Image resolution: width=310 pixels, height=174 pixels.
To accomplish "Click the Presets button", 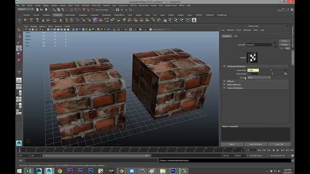I will (x=284, y=44).
